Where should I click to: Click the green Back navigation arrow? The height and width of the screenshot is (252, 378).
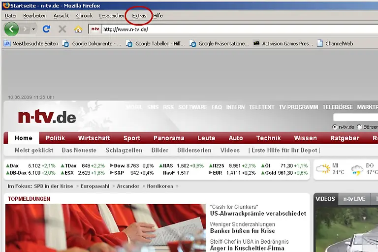tap(11, 29)
